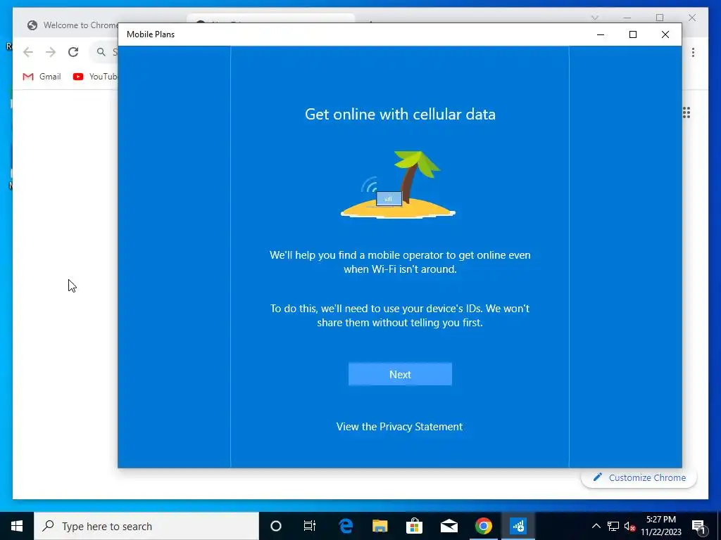The width and height of the screenshot is (721, 540).
Task: Open the Mail app from the taskbar
Action: [x=449, y=526]
